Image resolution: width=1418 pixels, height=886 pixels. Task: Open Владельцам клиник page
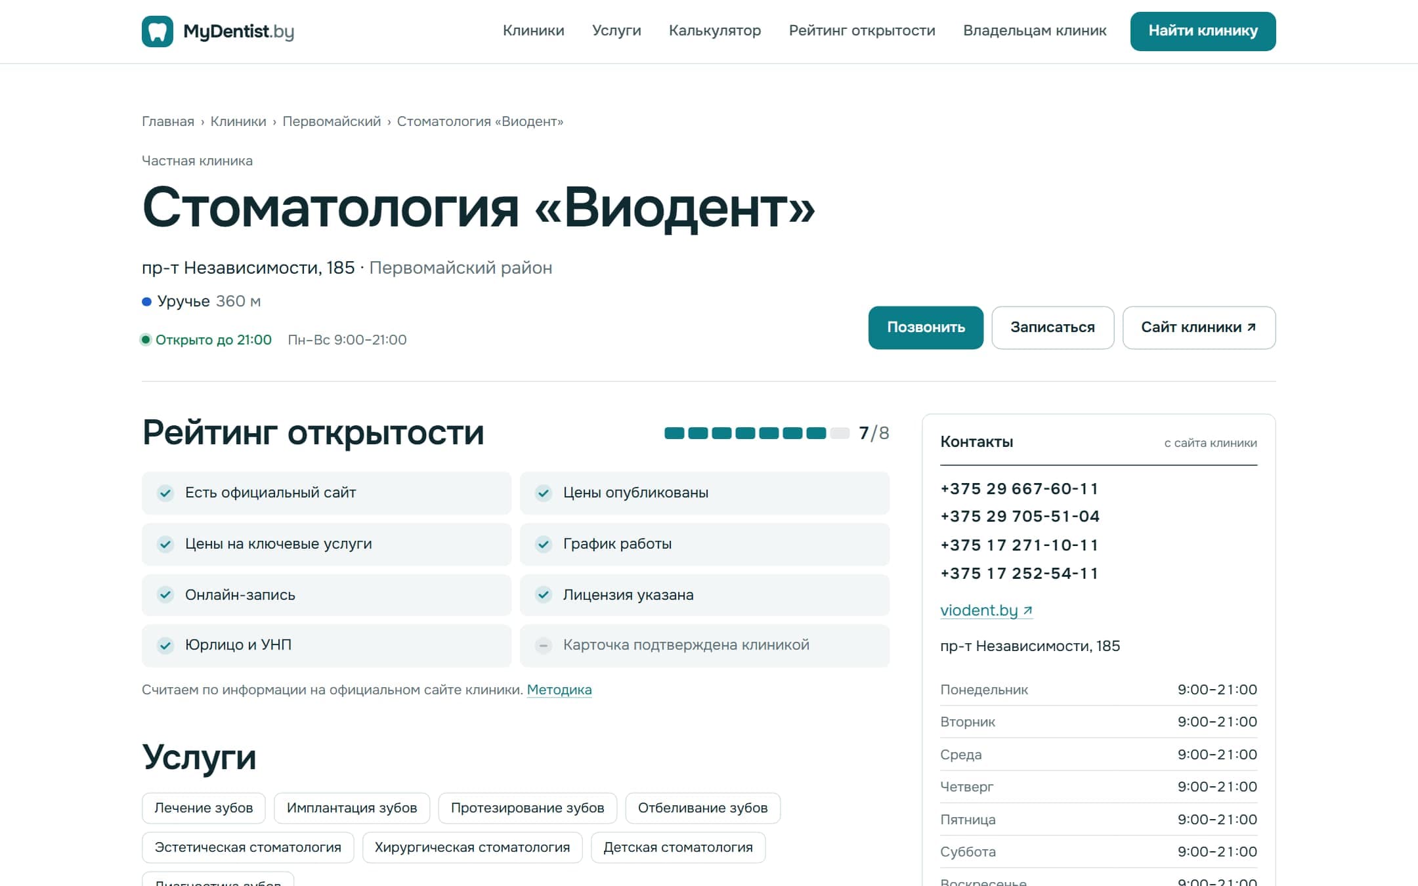coord(1035,31)
